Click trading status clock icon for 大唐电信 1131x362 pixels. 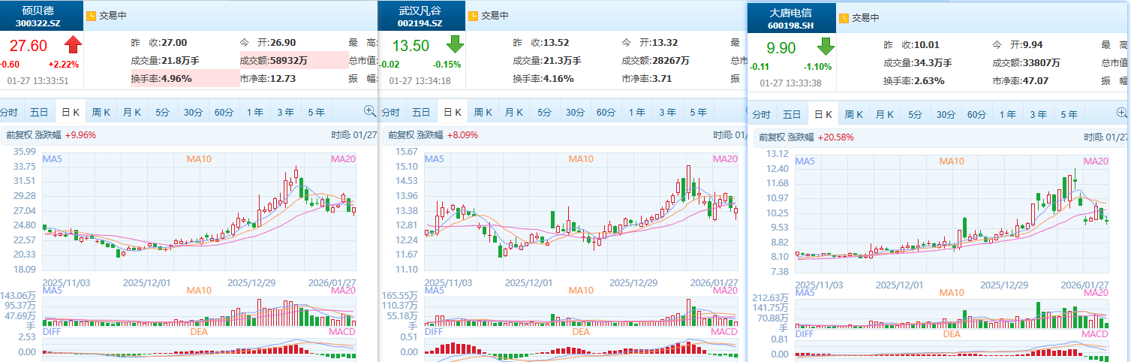point(844,17)
